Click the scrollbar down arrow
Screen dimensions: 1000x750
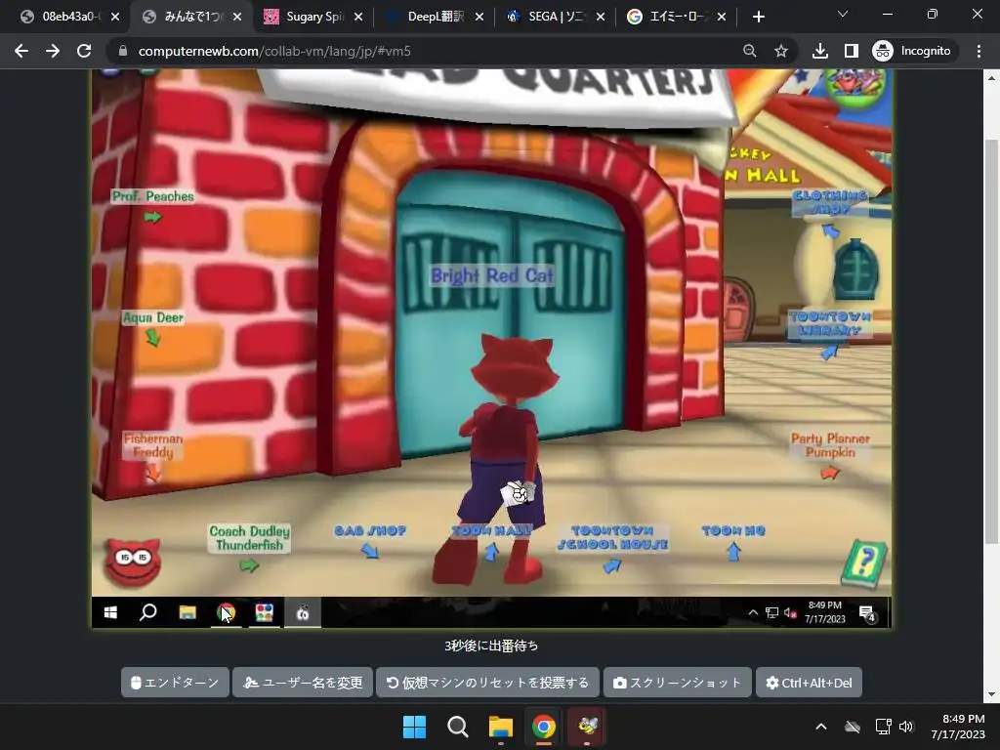coord(991,695)
